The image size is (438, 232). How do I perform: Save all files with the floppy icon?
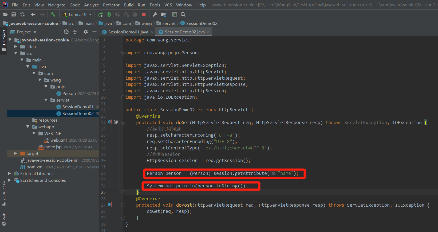(14, 14)
